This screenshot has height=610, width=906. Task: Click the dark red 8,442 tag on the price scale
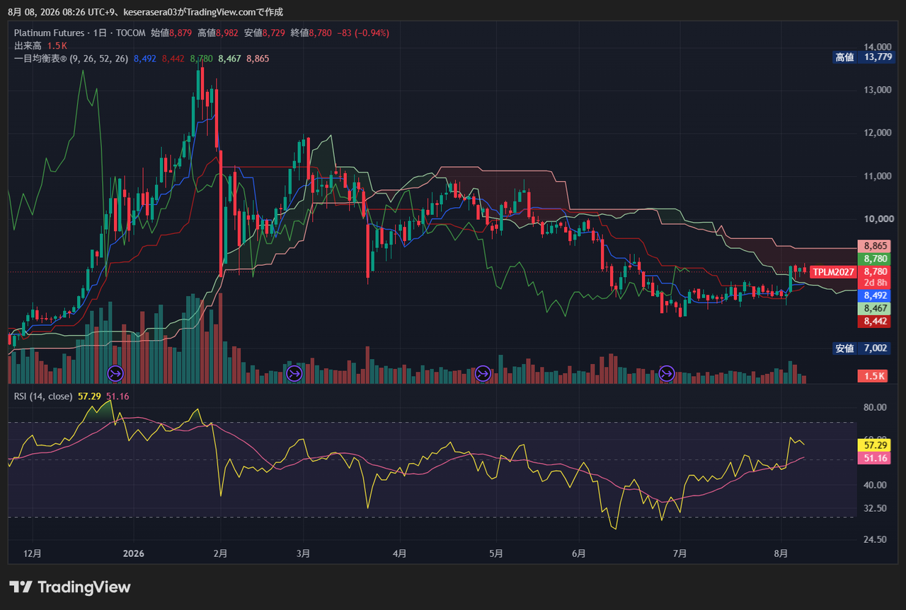point(876,322)
